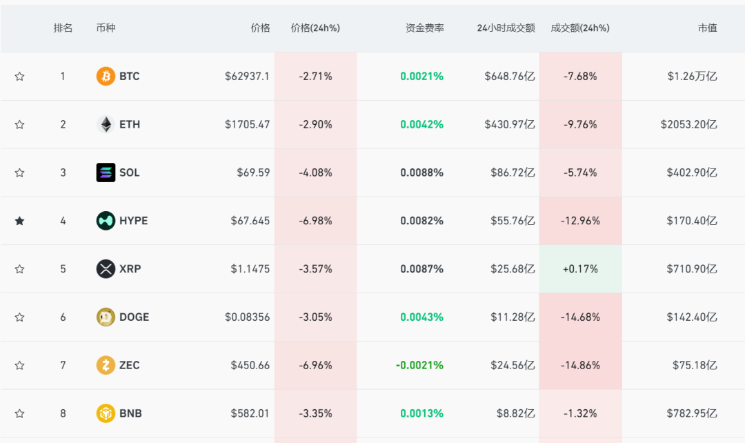Click the -14.86% volume change cell
745x443 pixels.
(580, 365)
